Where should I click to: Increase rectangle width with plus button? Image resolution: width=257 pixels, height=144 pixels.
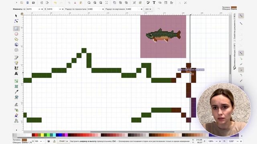coord(42,9)
